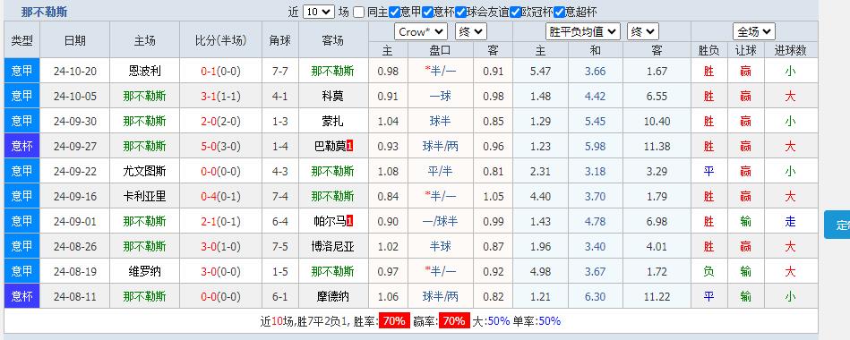Click result 负 in 维罗纳 row

coord(708,271)
